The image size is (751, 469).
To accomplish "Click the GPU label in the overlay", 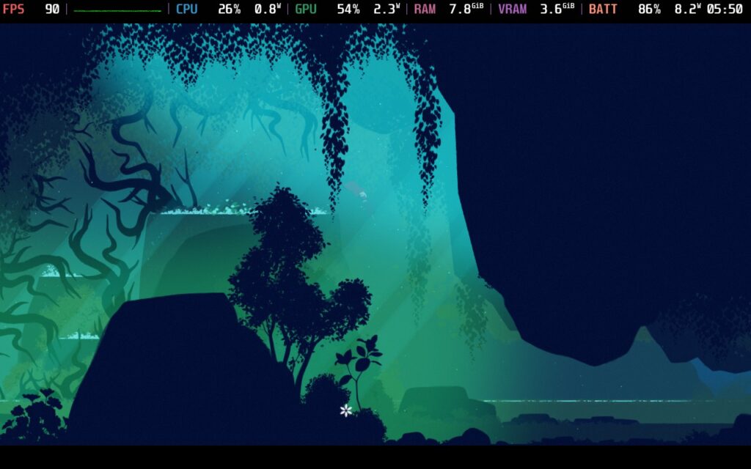I will click(306, 9).
